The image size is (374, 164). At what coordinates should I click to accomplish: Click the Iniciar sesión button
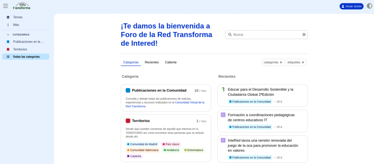coord(351,7)
